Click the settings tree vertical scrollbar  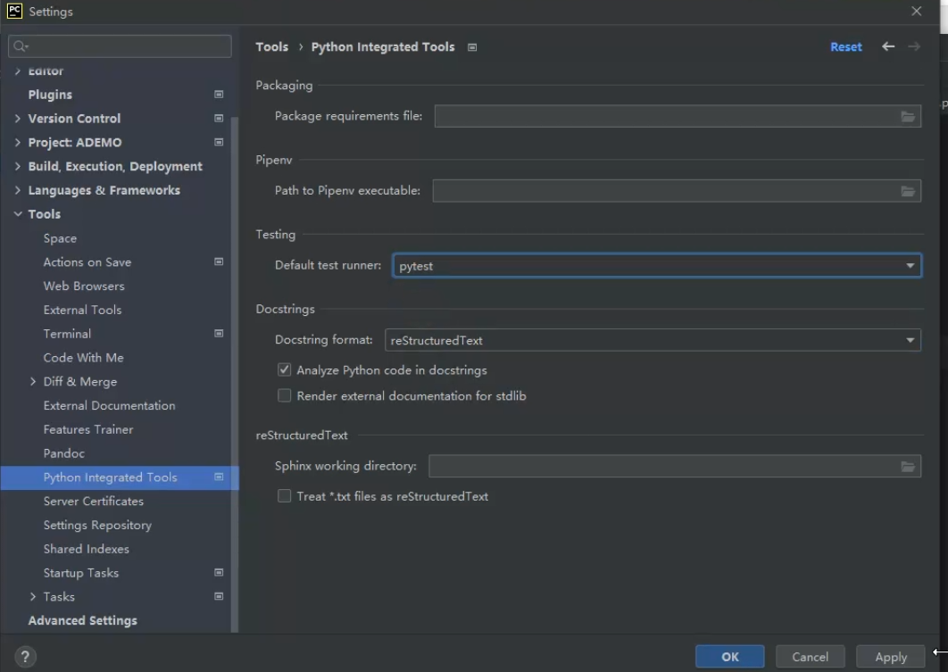pos(235,375)
